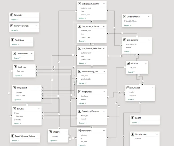Expand the dim_product table
Viewport: 174px width, 146px height.
pyautogui.click(x=17, y=99)
